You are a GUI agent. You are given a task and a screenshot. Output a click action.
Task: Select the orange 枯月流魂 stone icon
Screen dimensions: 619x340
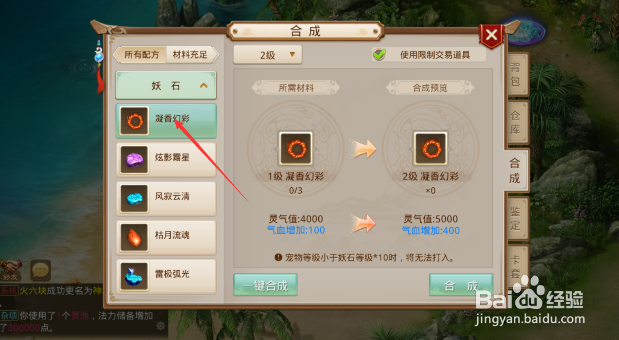coord(134,238)
